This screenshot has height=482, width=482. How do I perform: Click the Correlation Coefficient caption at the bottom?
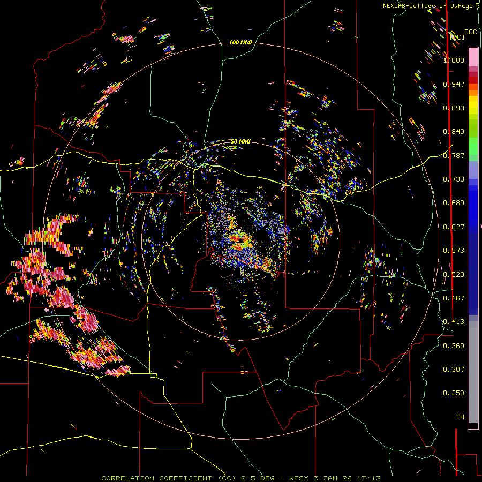241,478
